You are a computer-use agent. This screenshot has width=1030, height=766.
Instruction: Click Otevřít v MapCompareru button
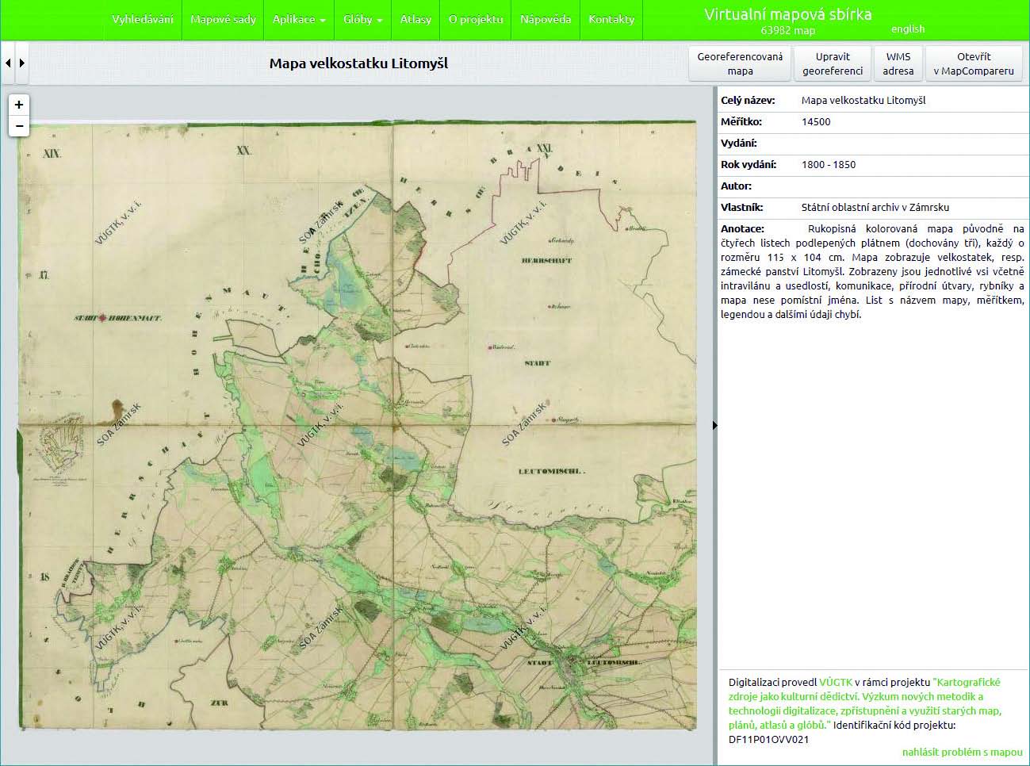[x=974, y=63]
